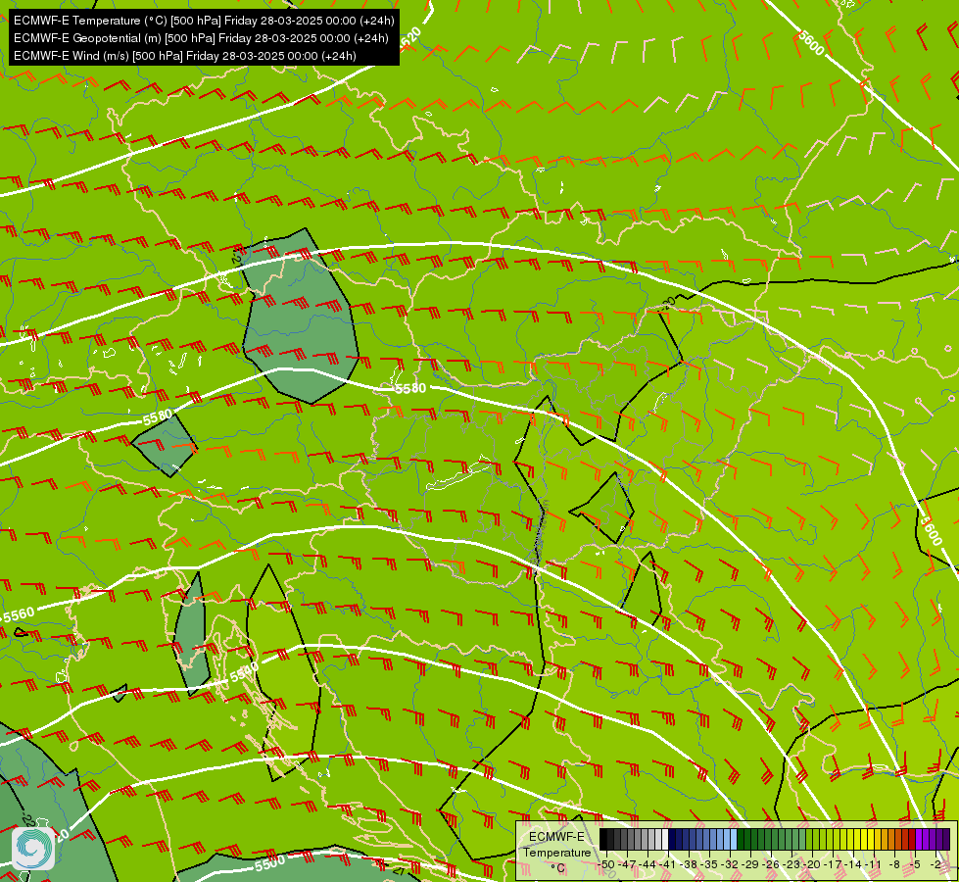Click the -44 tick label on legend

647,864
